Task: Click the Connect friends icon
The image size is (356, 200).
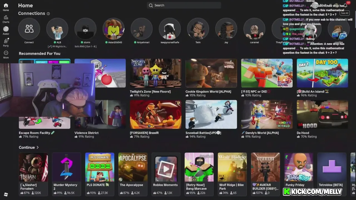Action: click(29, 29)
